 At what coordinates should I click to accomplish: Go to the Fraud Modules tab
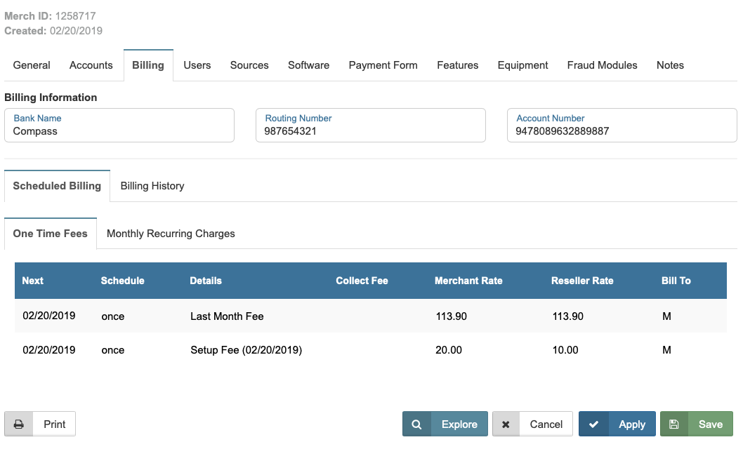602,65
